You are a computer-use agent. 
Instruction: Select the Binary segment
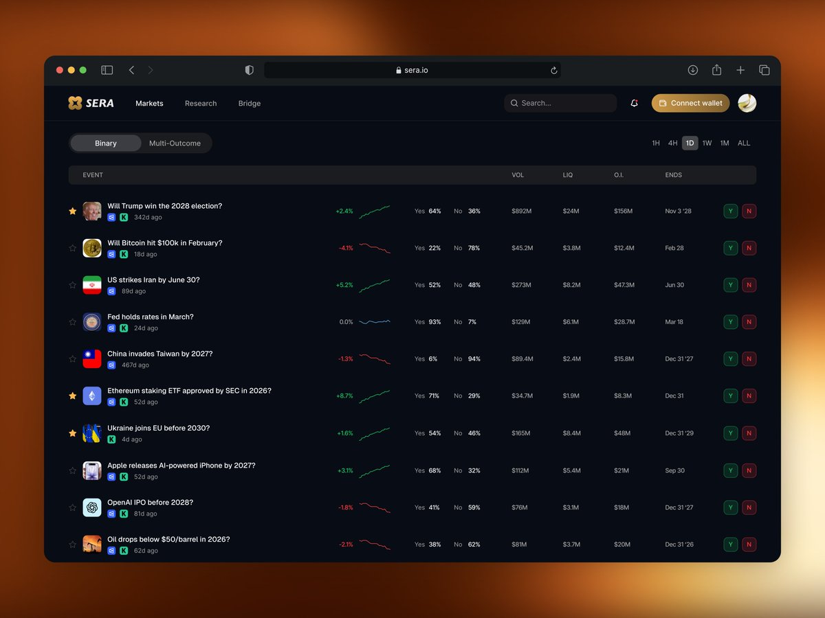tap(106, 144)
